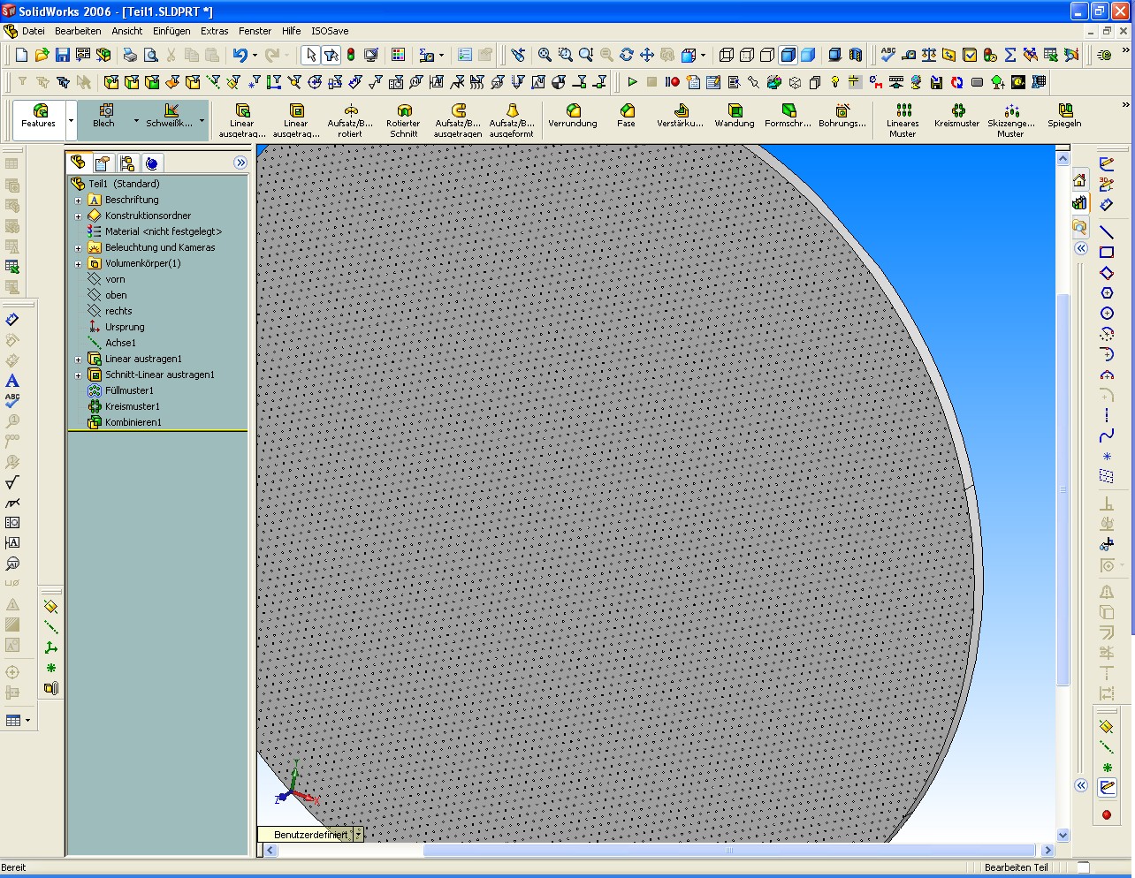
Task: Open the Linear ausgetragen cut tool
Action: [x=296, y=121]
